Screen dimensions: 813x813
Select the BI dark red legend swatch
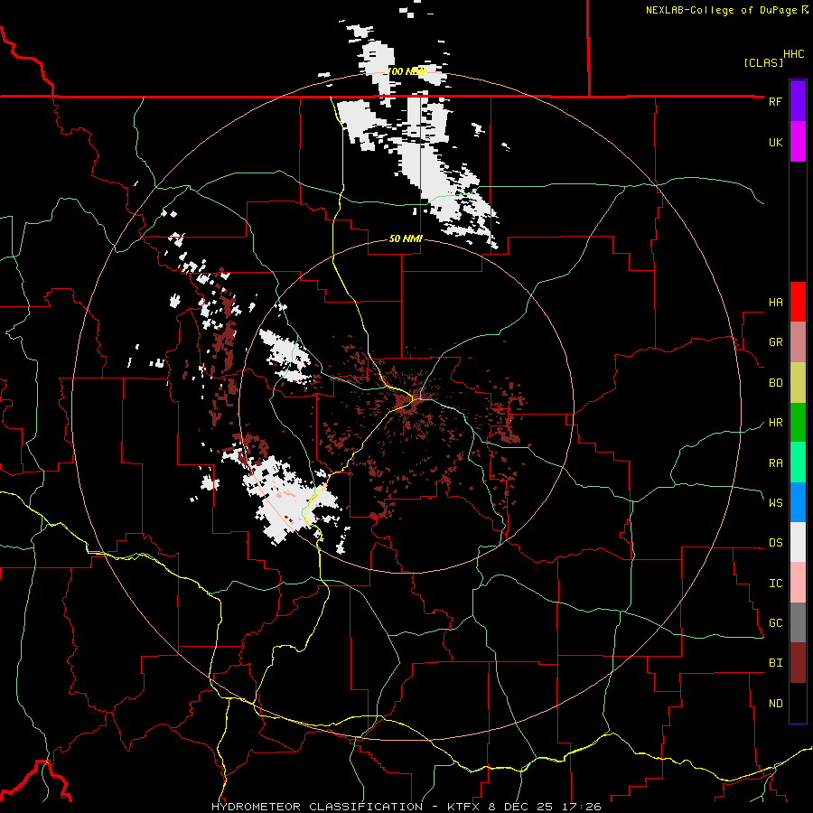point(798,663)
